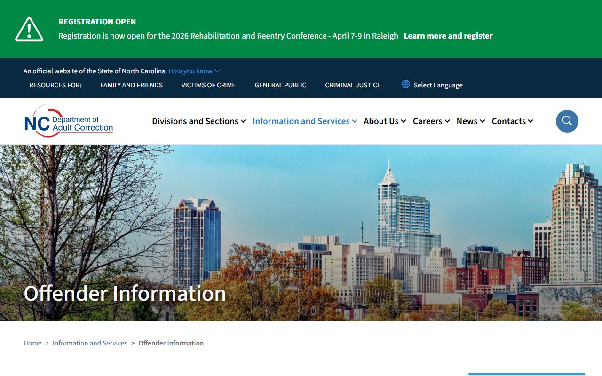Click the warning triangle alert icon
602x376 pixels.
point(29,29)
